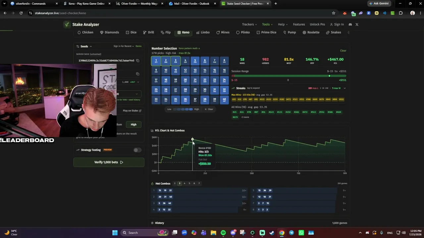Open the Unlock Pro page
Screen dimensions: 424x238
(317, 24)
